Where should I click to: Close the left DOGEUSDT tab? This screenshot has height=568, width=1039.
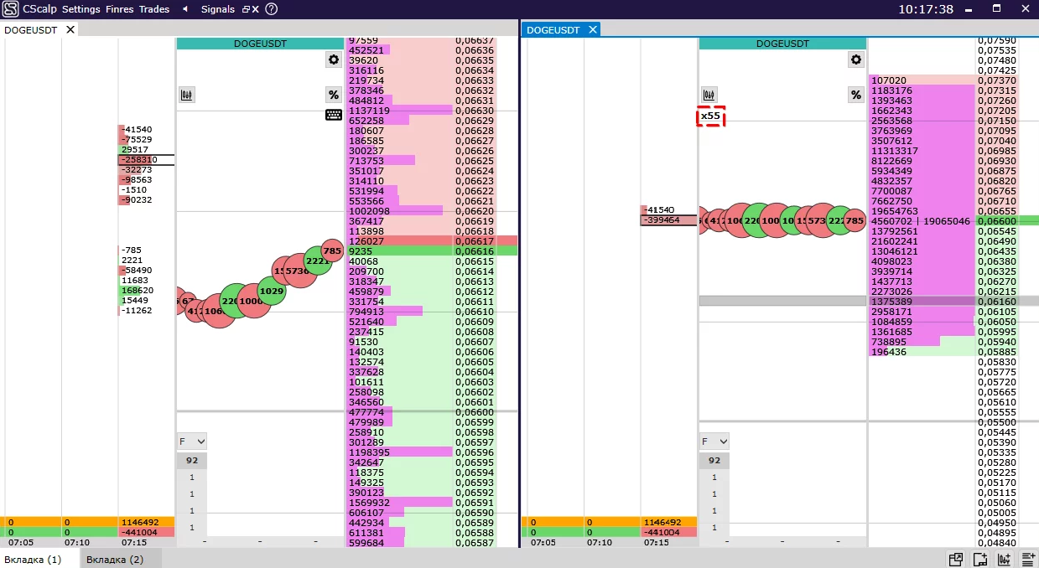[x=70, y=28]
